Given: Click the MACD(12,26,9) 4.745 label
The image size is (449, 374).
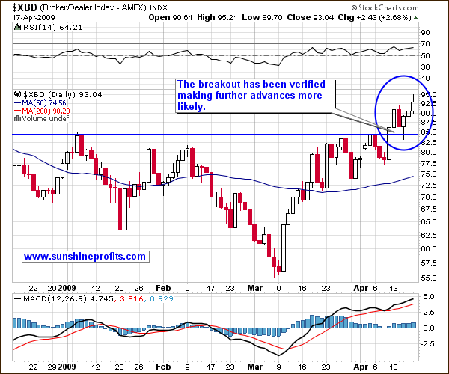Looking at the screenshot, I should 68,299.
